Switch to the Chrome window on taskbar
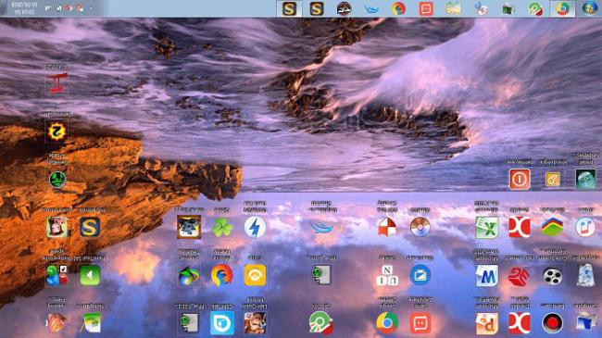This screenshot has width=602, height=338. tap(562, 8)
